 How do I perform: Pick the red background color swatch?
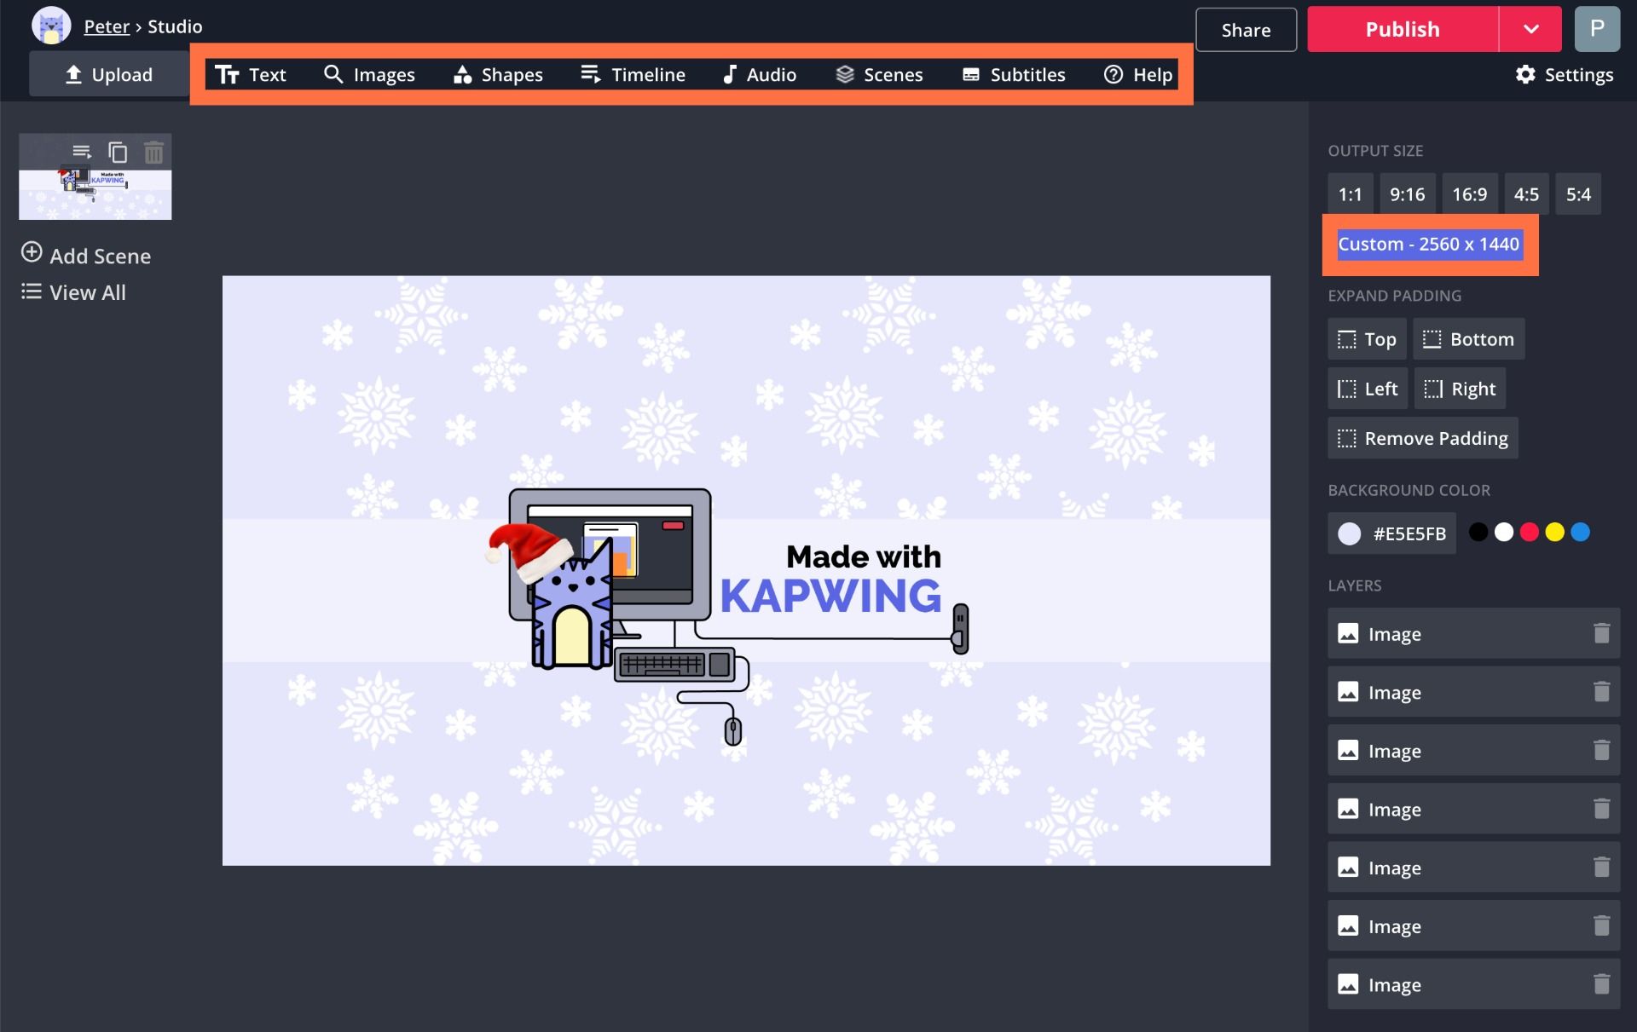point(1530,533)
